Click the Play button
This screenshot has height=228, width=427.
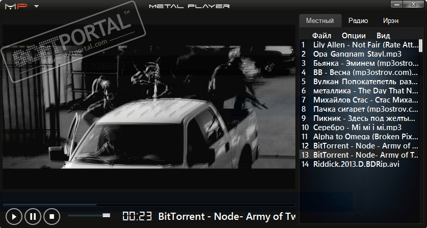pyautogui.click(x=14, y=217)
